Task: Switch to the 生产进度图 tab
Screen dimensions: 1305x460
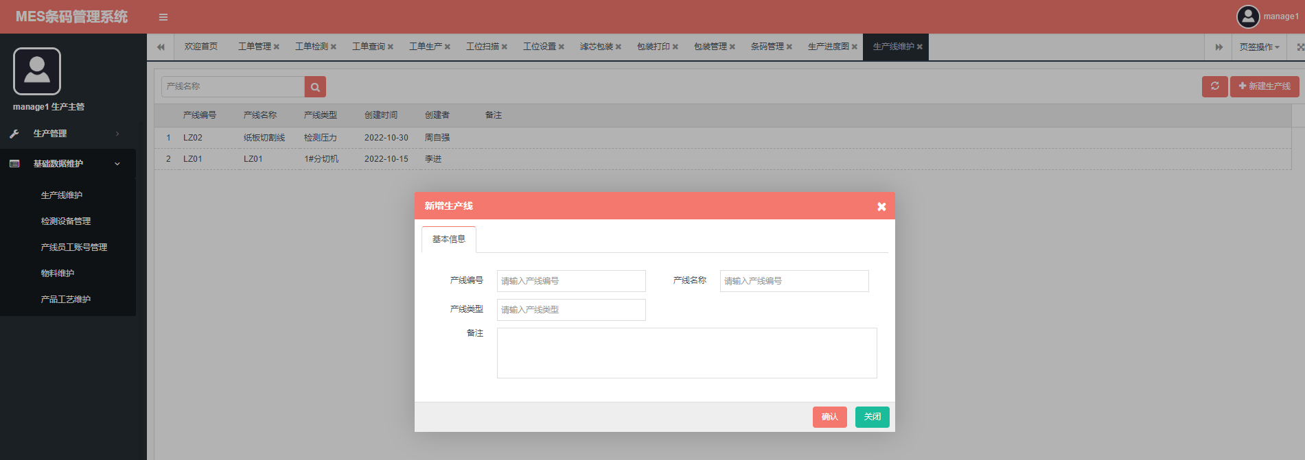Action: pyautogui.click(x=829, y=47)
